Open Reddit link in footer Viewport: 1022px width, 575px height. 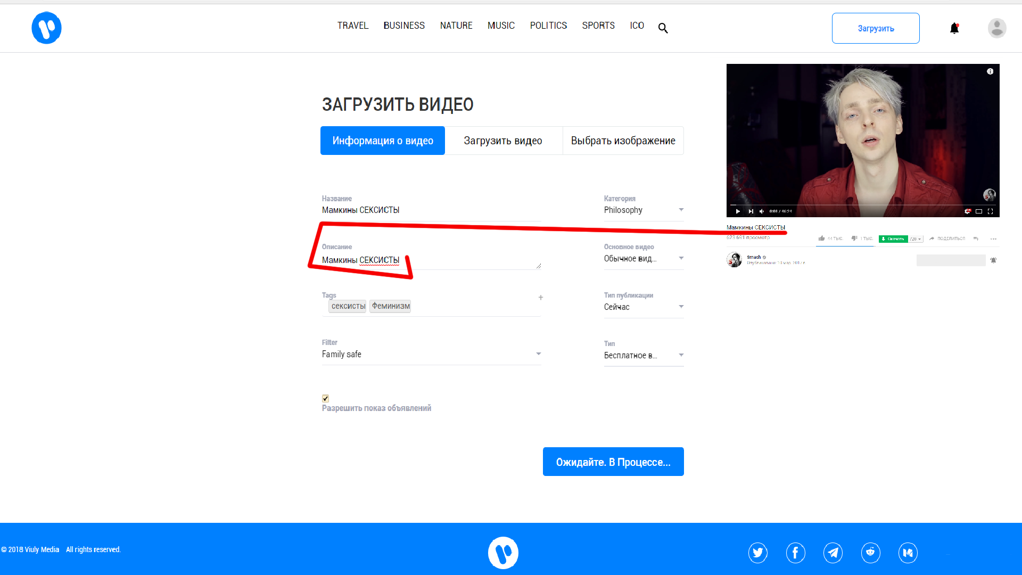point(870,553)
